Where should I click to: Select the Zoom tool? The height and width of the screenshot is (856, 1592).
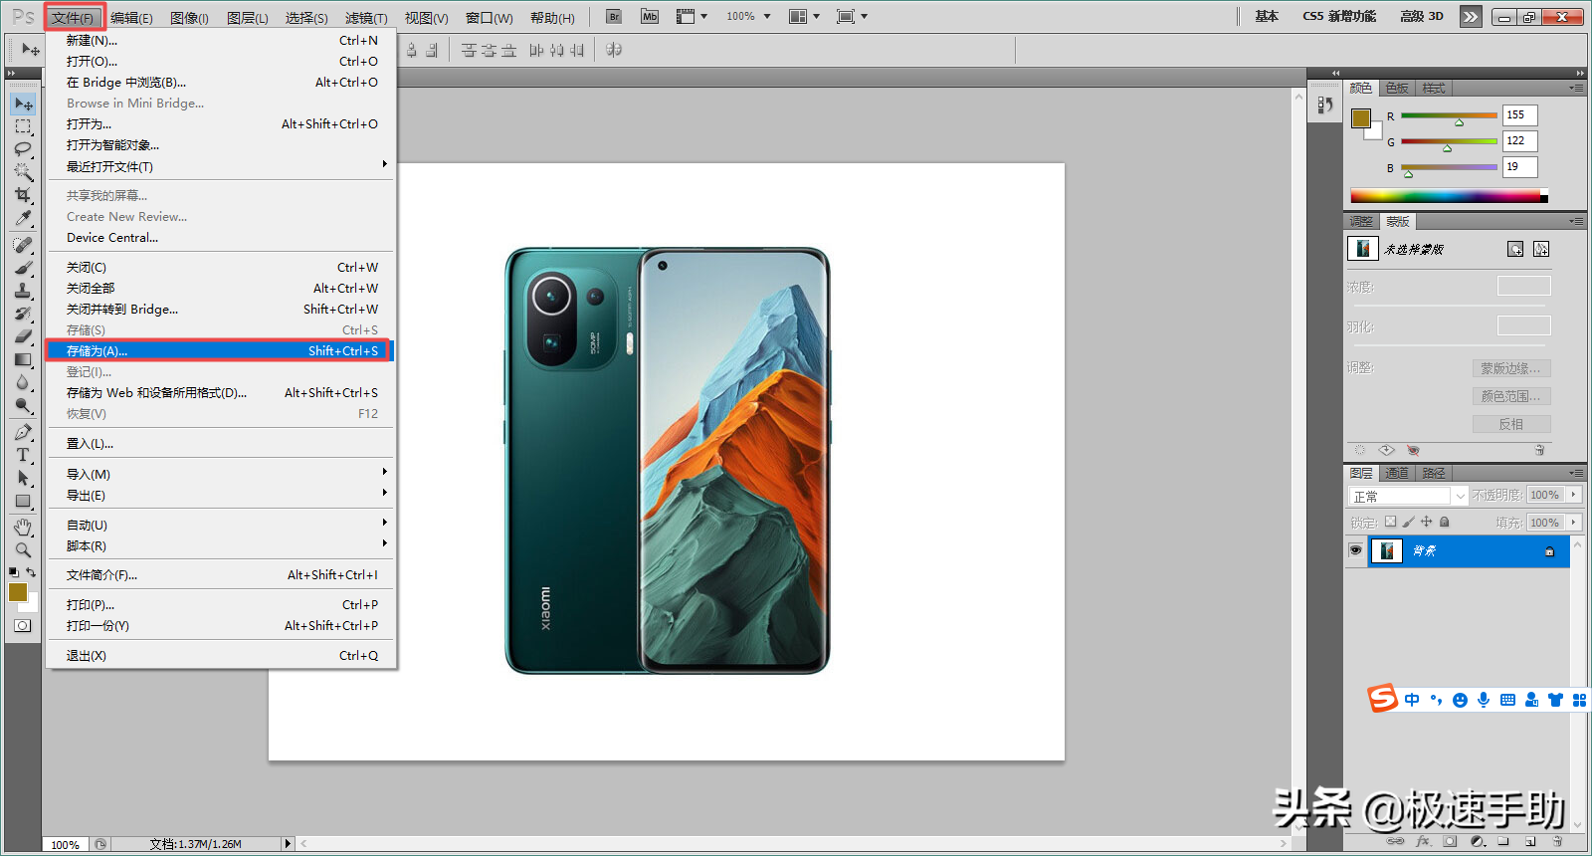pos(23,549)
